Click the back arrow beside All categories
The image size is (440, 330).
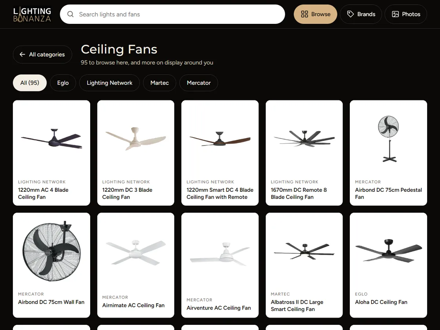point(22,54)
